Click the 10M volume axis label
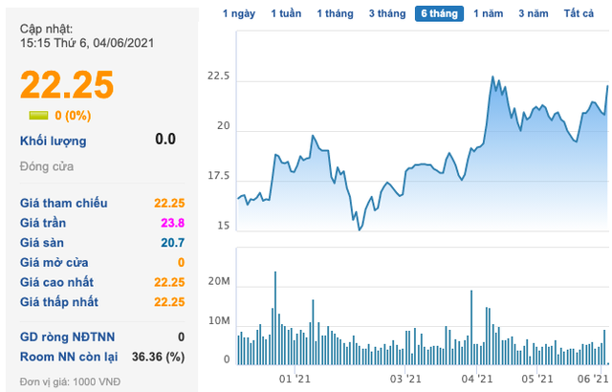 coord(219,321)
